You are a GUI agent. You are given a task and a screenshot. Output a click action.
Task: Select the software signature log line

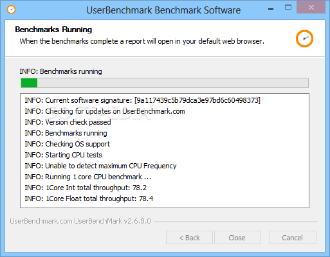[x=143, y=100]
